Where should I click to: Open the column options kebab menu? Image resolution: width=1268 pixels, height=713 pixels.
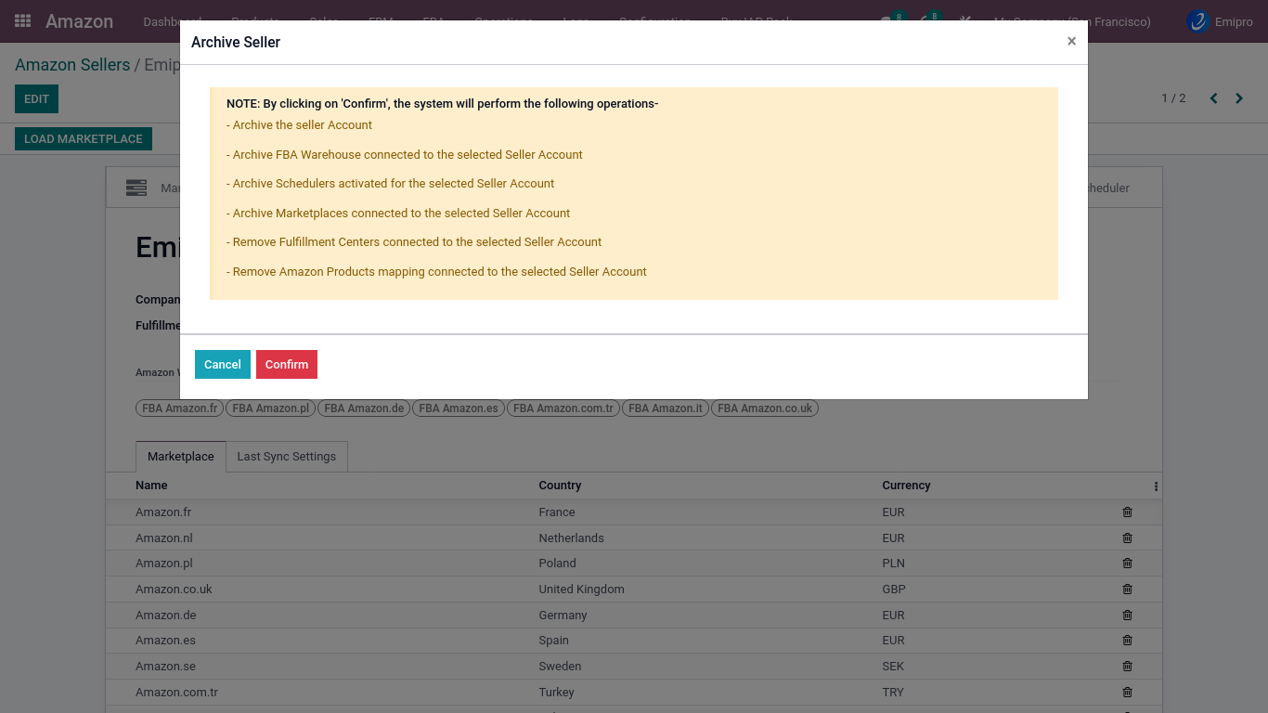coord(1156,486)
